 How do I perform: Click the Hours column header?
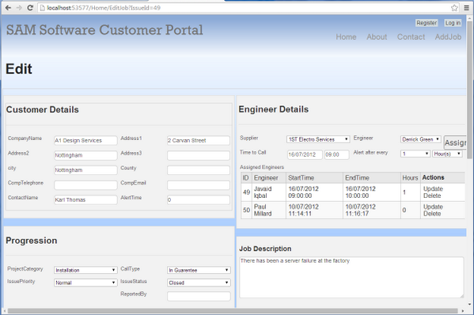point(410,178)
